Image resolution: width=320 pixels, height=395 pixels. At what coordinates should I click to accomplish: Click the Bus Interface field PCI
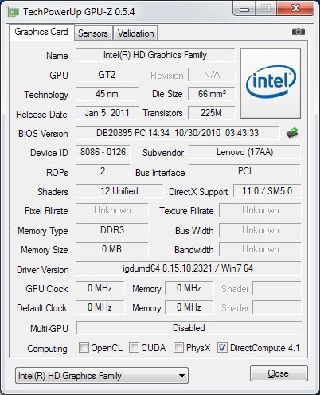coord(244,171)
